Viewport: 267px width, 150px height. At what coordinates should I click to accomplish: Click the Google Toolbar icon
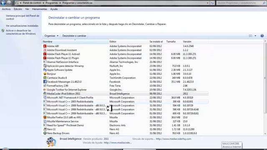point(45,90)
